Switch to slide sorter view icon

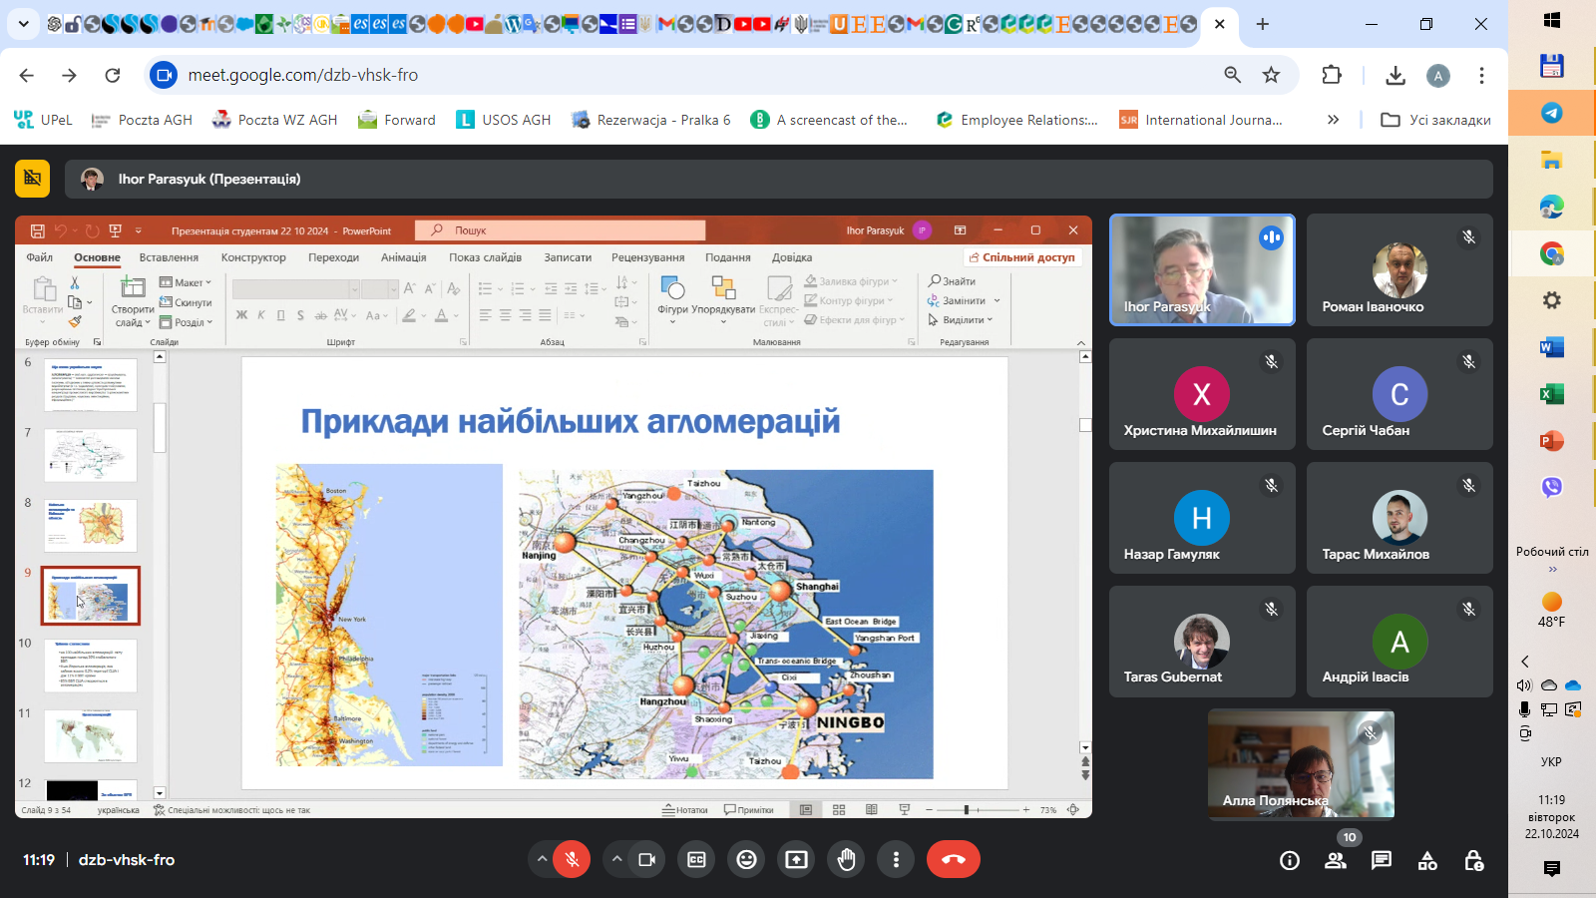839,810
